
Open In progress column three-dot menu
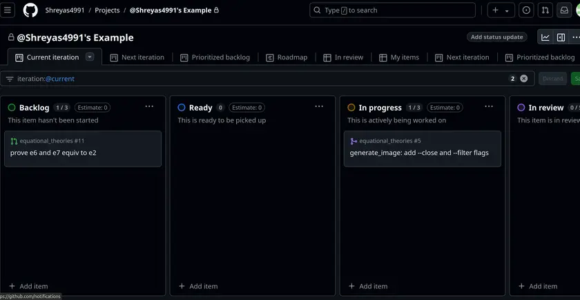(489, 106)
